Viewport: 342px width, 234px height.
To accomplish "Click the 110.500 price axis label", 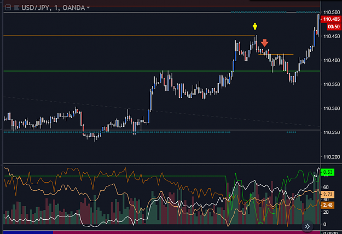I will point(332,12).
